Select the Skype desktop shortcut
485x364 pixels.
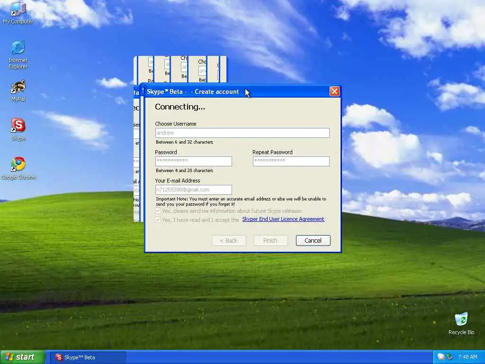click(18, 129)
